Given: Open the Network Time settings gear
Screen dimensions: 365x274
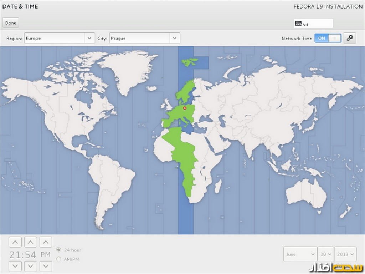Looking at the screenshot, I should (x=349, y=38).
